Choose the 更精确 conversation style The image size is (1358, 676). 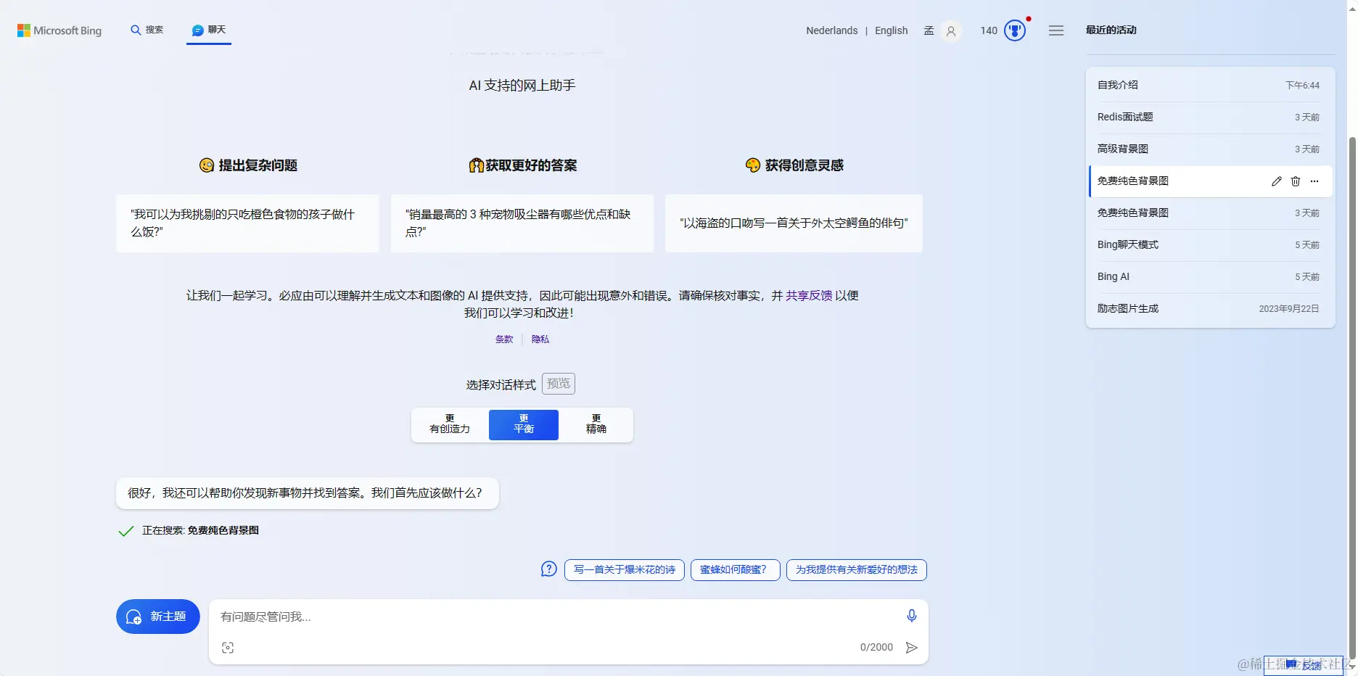click(x=596, y=424)
